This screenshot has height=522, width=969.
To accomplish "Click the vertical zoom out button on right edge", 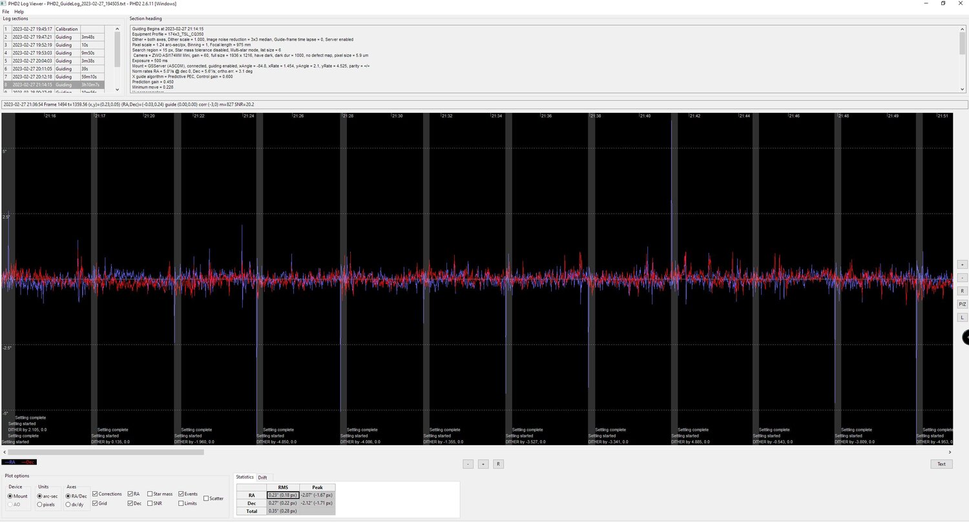I will pos(962,277).
